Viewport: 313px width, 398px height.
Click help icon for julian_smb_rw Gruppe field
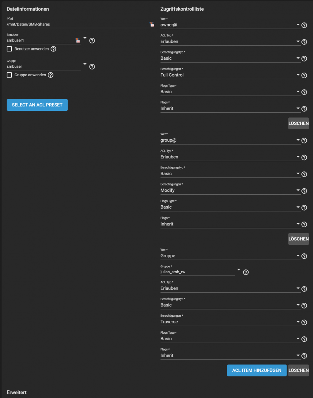(246, 272)
